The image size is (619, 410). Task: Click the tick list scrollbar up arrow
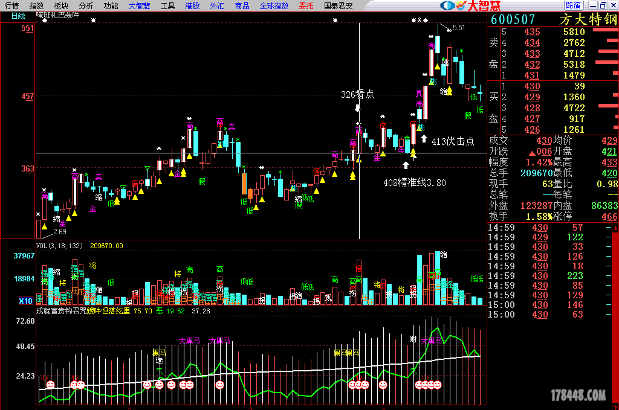point(615,228)
